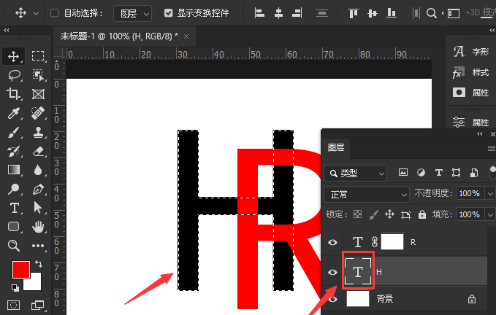This screenshot has width=496, height=315.
Task: Select the Crop tool
Action: coord(14,94)
